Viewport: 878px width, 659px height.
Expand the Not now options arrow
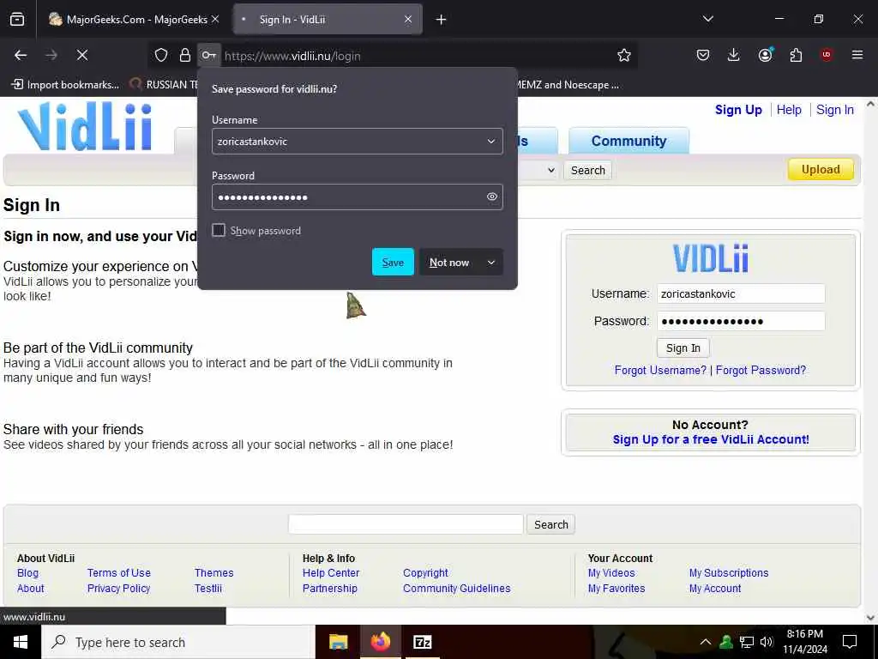491,263
